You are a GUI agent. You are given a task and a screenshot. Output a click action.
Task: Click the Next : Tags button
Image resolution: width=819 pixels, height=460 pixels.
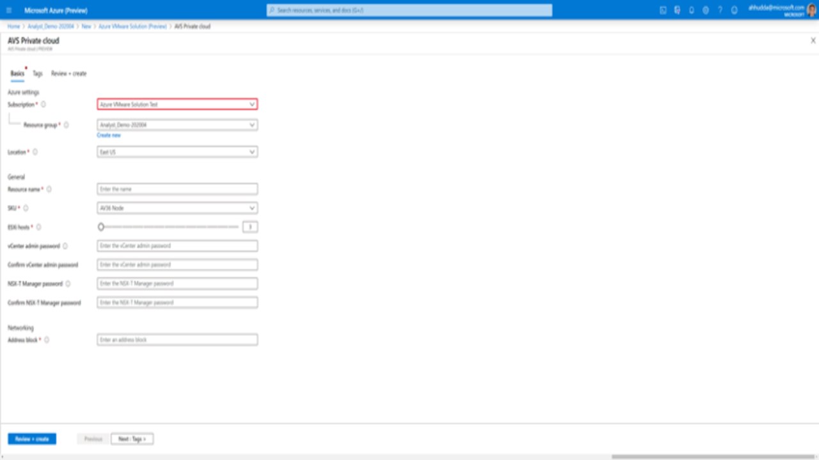pos(132,439)
